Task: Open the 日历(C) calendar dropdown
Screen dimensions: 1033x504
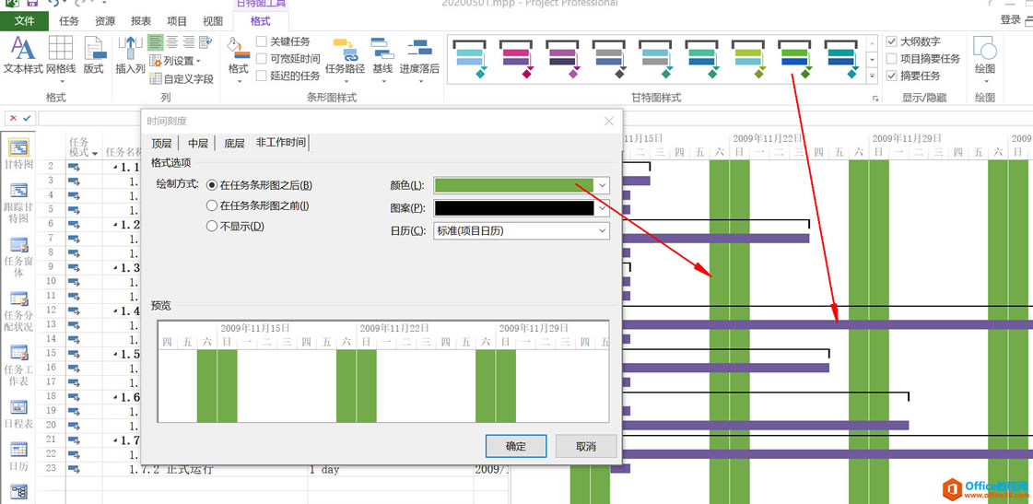Action: 602,231
